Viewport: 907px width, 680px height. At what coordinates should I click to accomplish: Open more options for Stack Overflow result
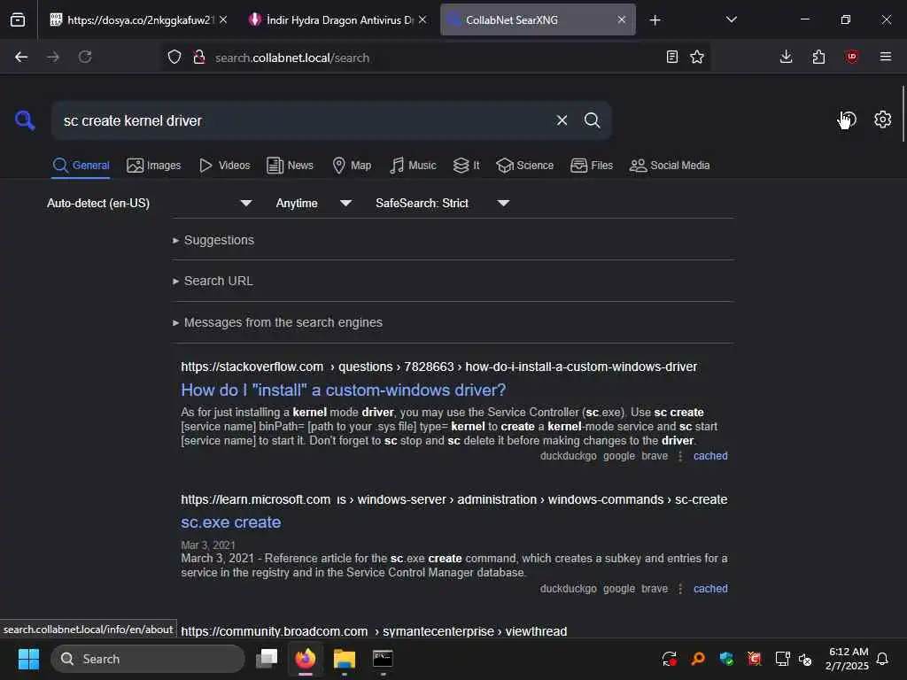[x=680, y=456]
